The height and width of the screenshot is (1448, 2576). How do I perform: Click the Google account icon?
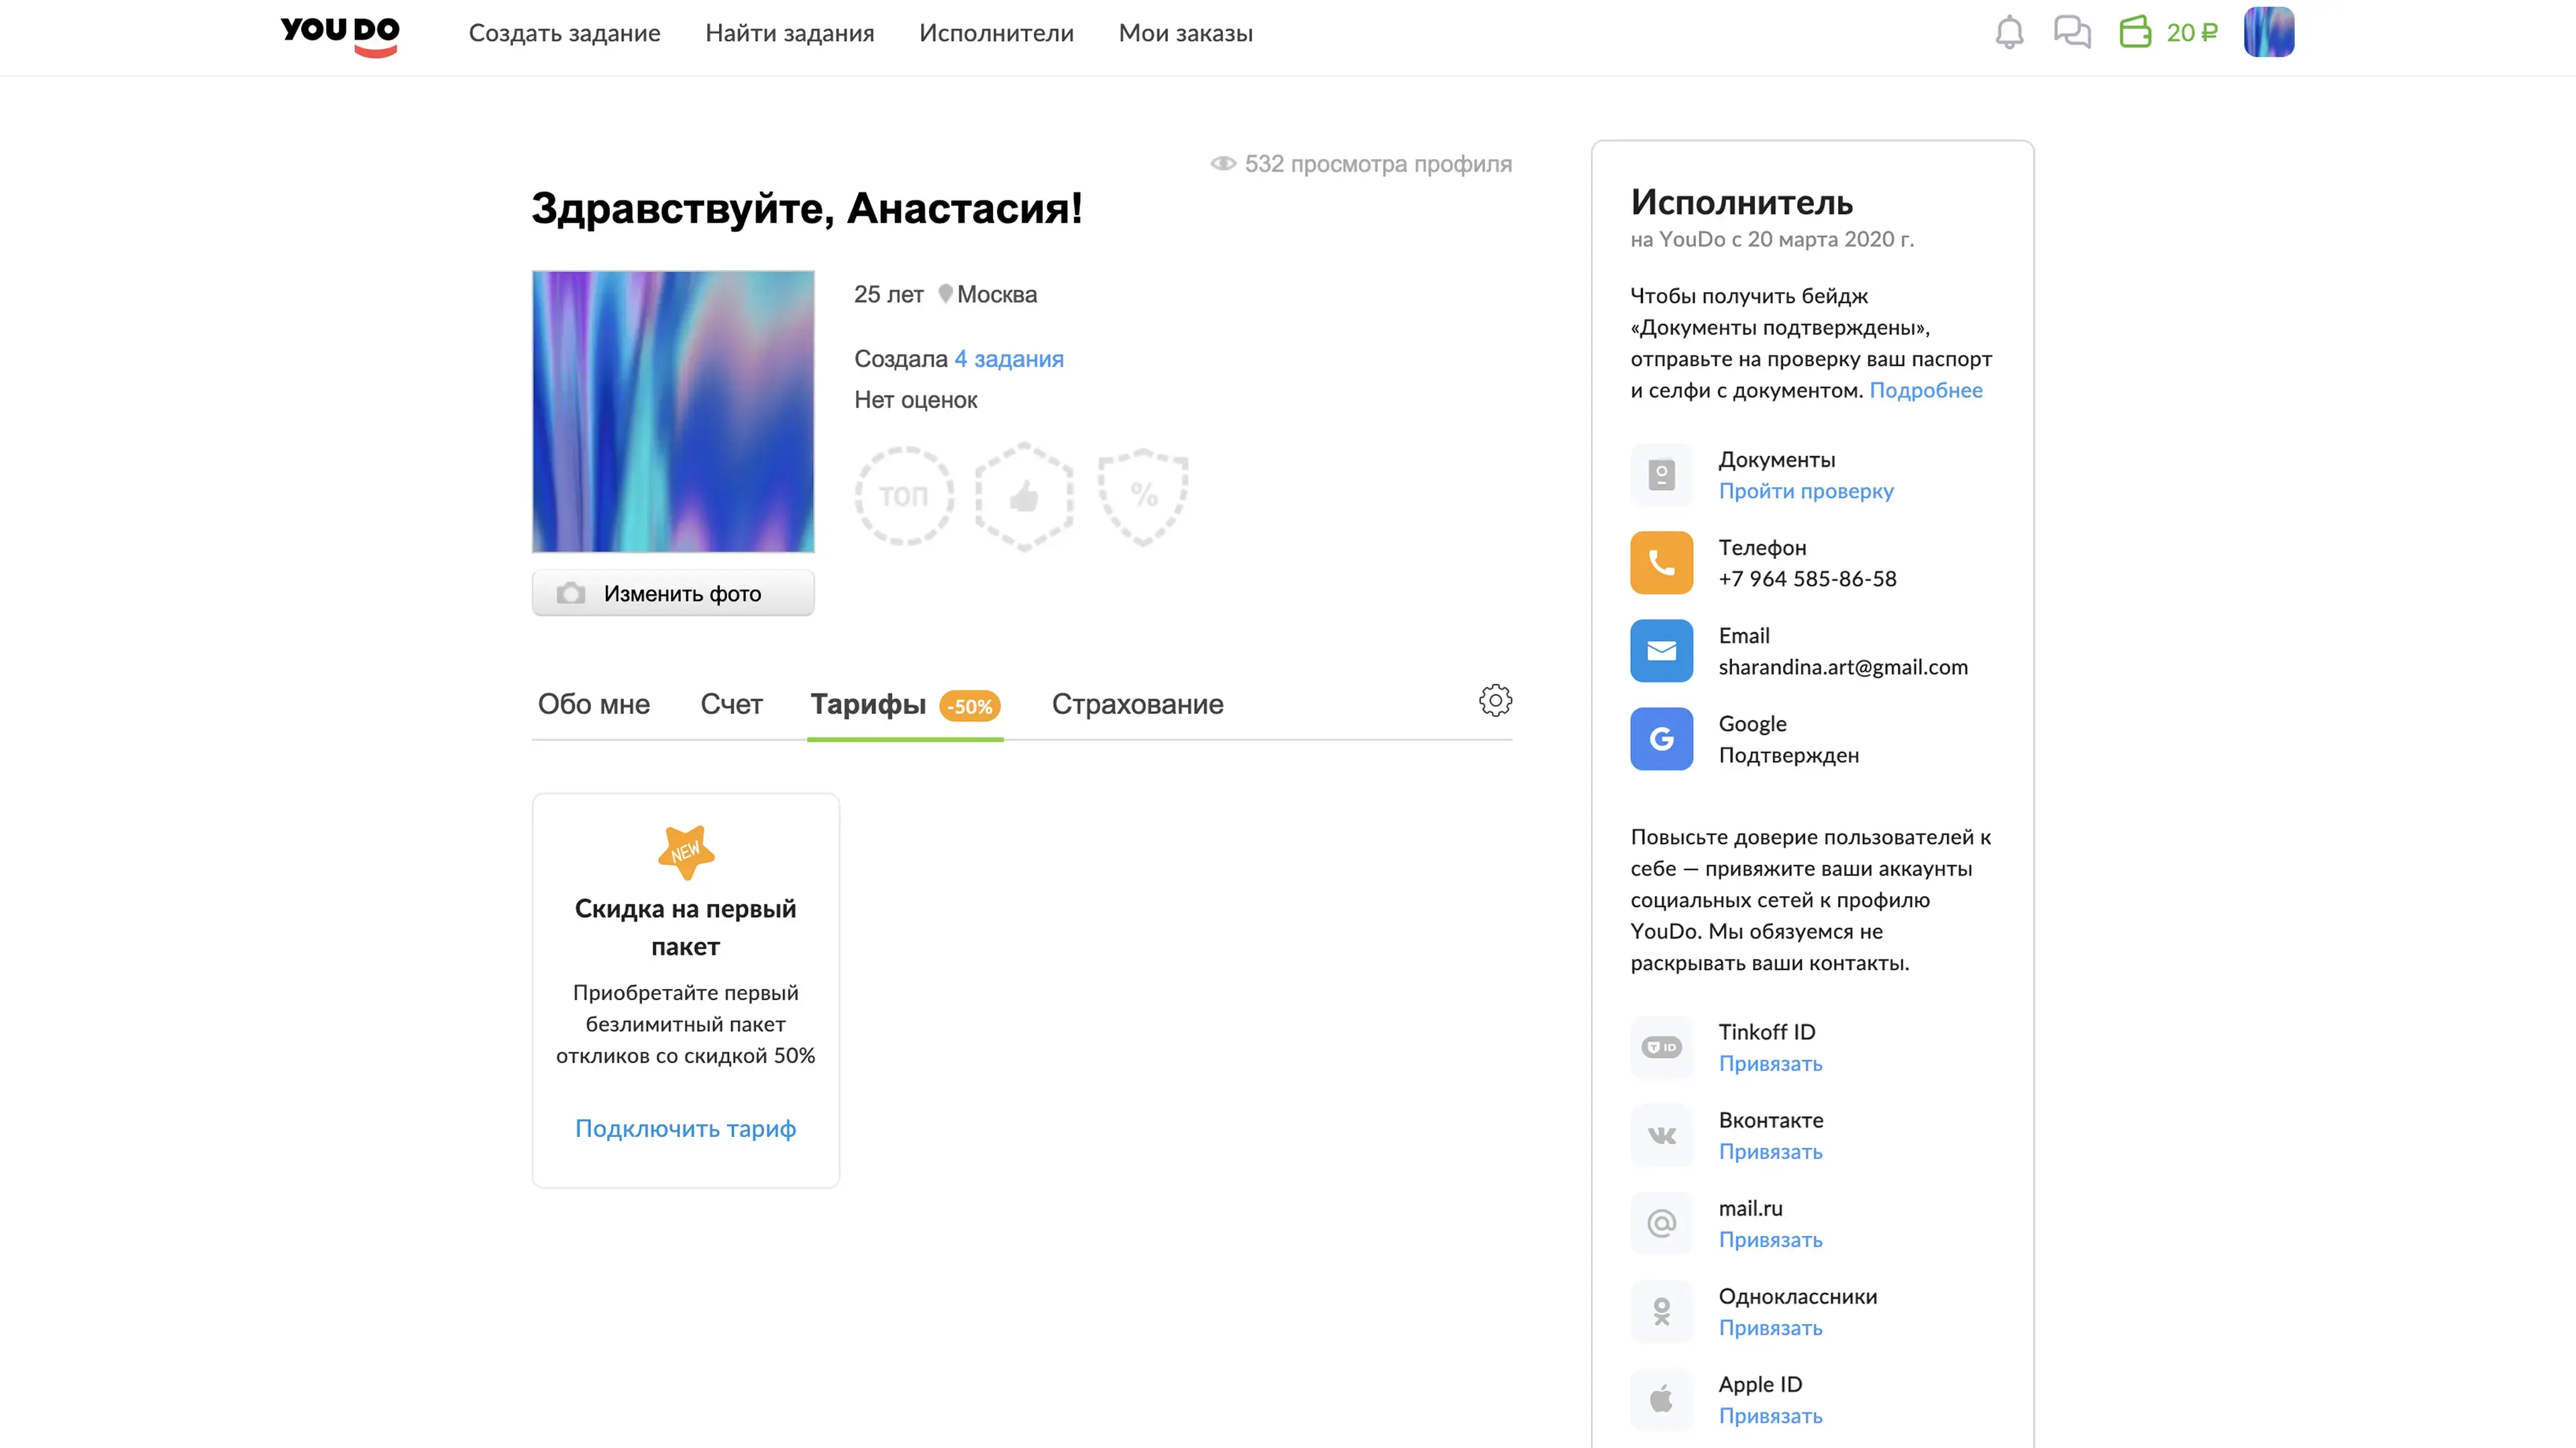pyautogui.click(x=1661, y=739)
